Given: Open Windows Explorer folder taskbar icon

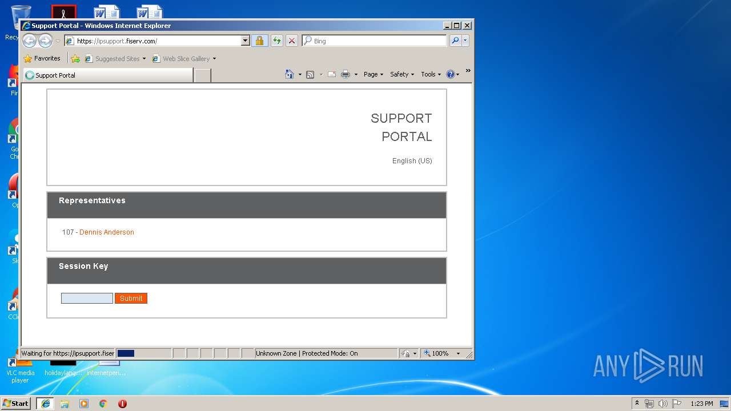Looking at the screenshot, I should coord(65,404).
